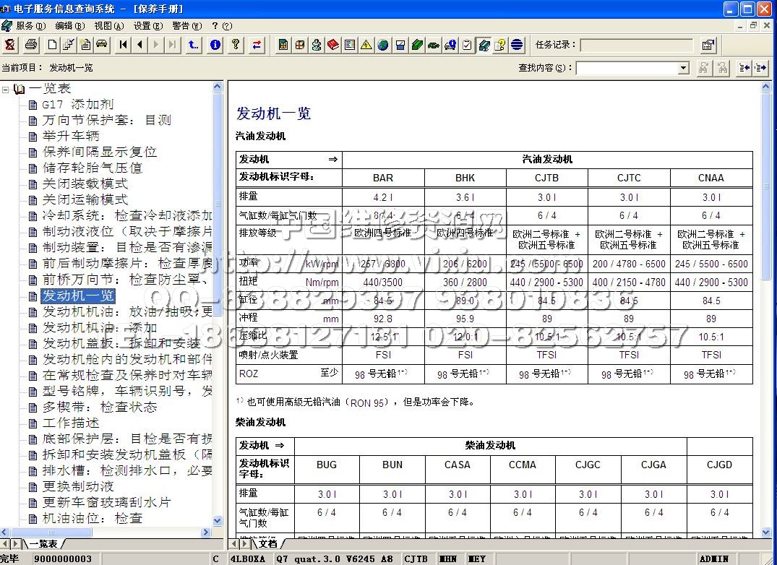
Task: Jump to the first page with skip-back arrow
Action: tap(124, 45)
